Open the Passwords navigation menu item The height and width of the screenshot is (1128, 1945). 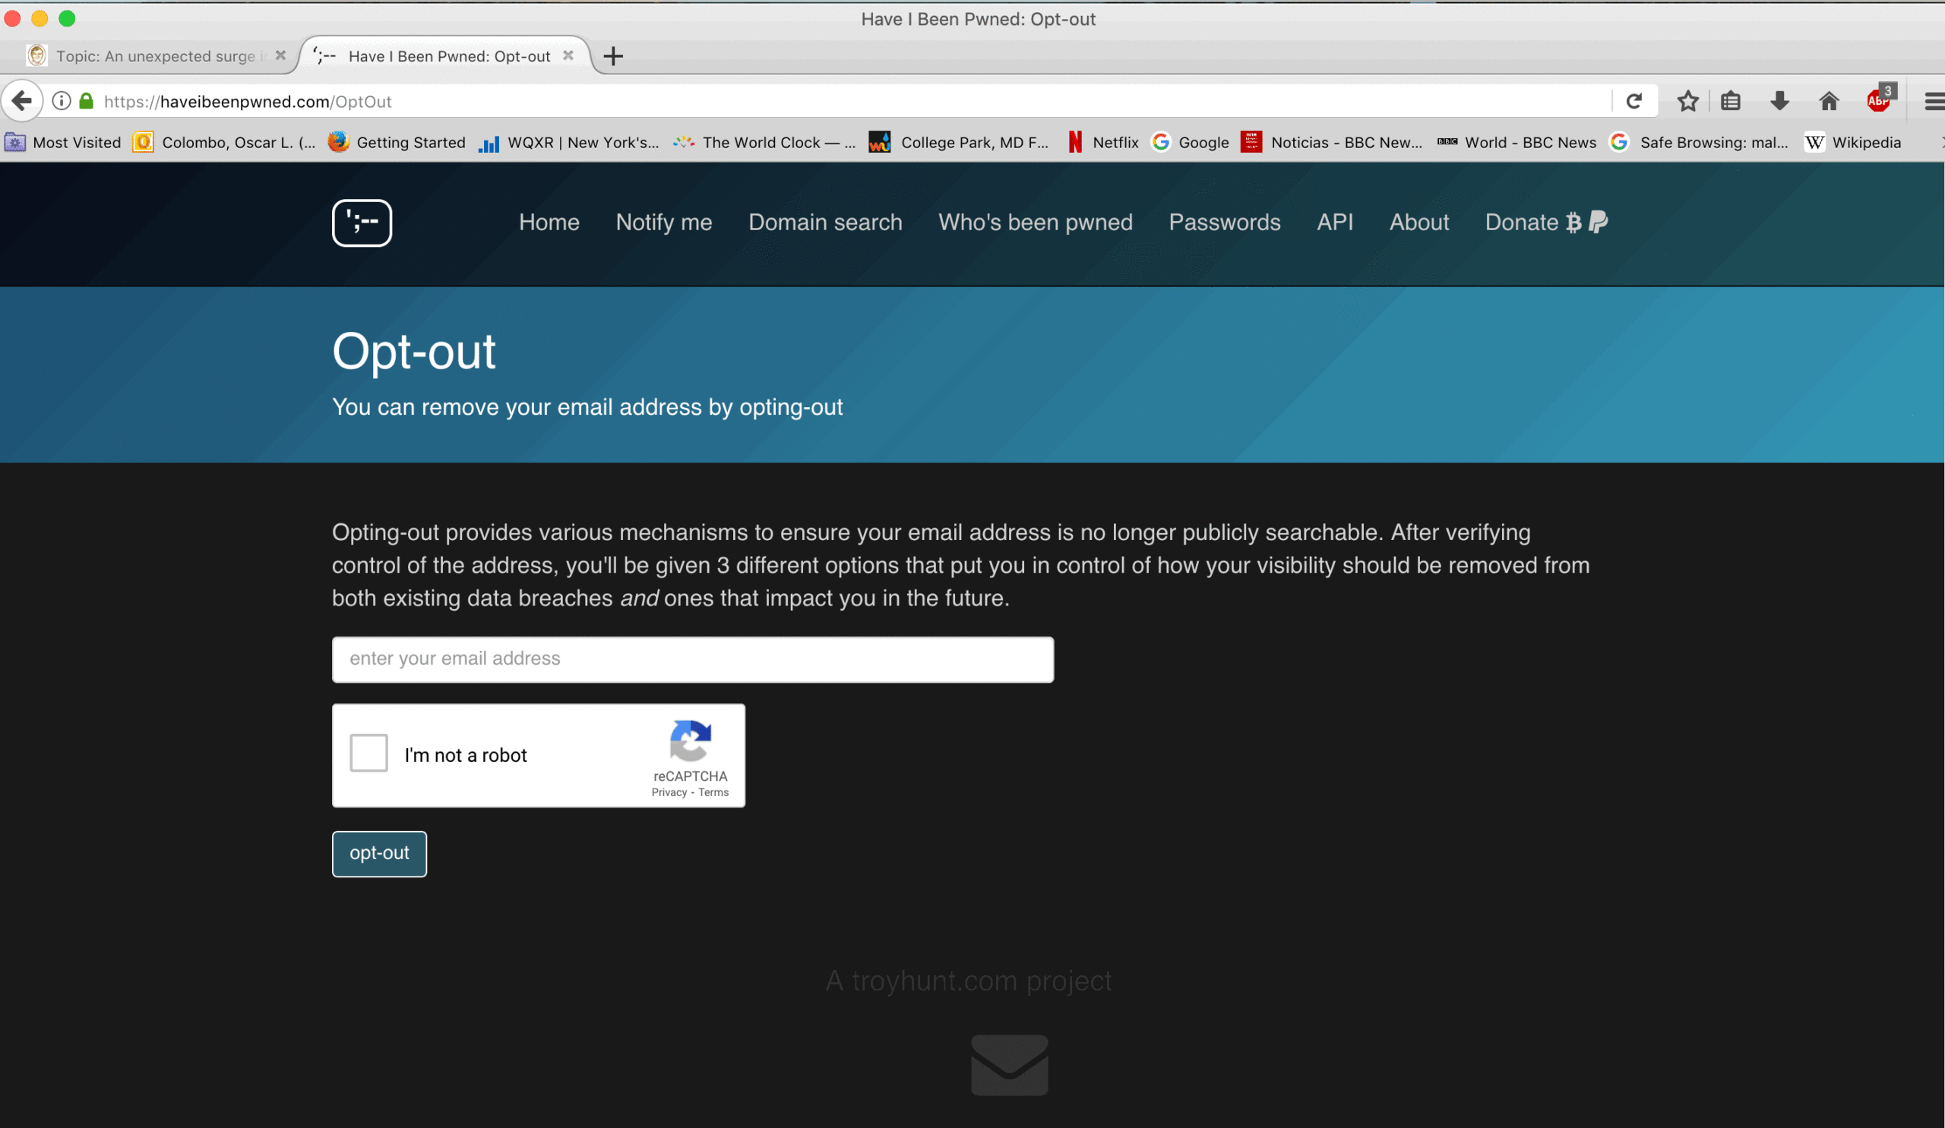[1224, 223]
